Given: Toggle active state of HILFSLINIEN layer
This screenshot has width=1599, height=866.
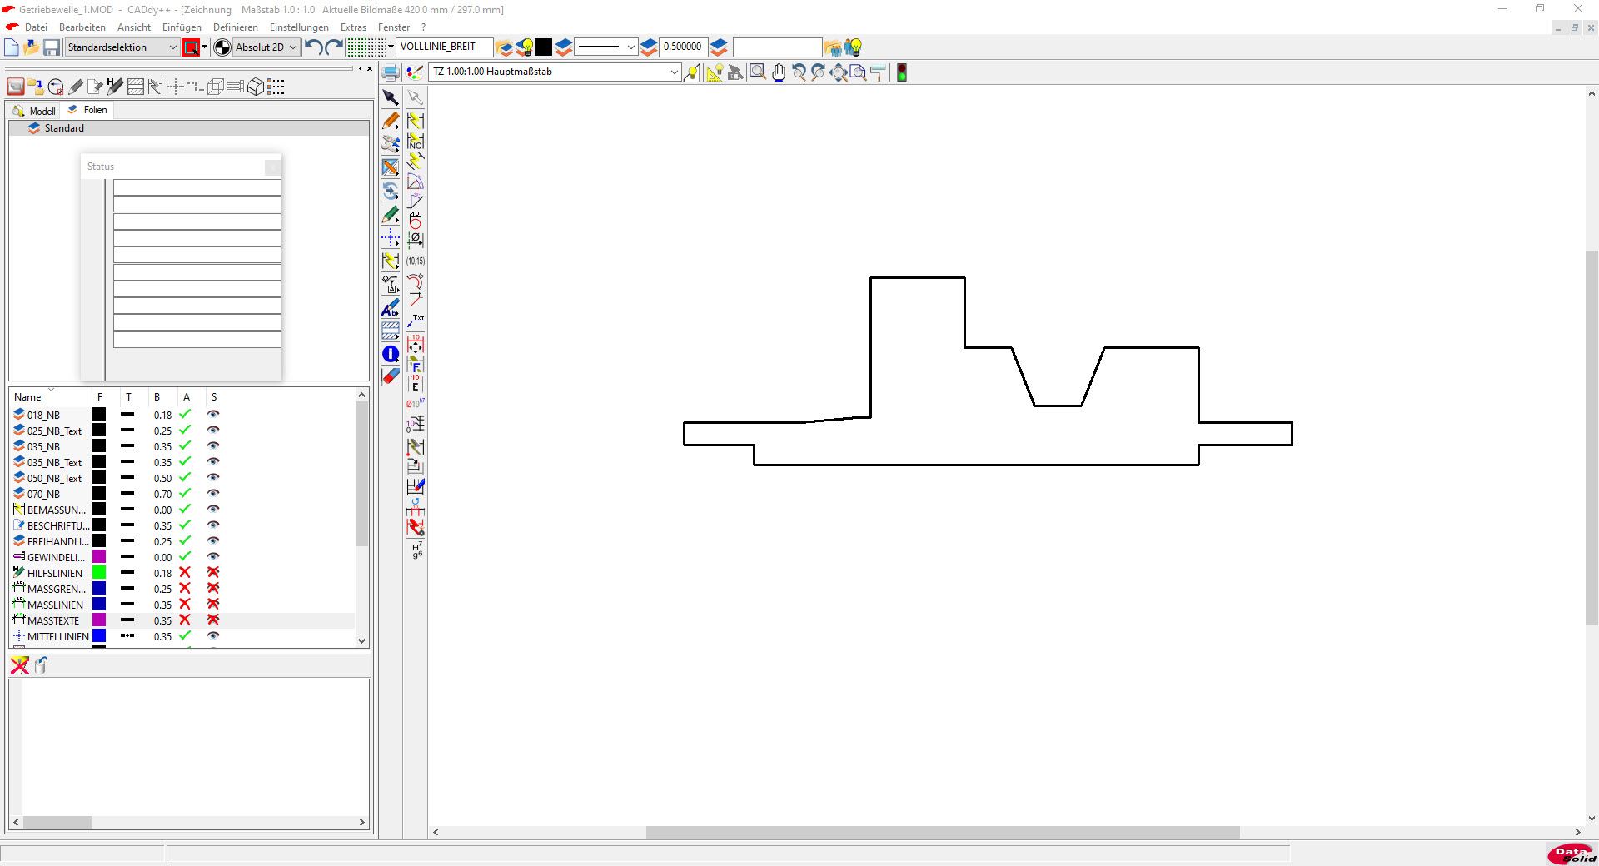Looking at the screenshot, I should tap(185, 573).
